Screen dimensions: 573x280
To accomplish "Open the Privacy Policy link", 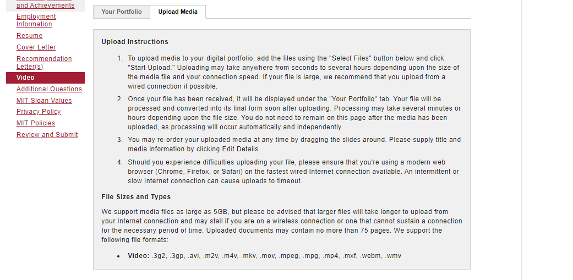I will [39, 112].
